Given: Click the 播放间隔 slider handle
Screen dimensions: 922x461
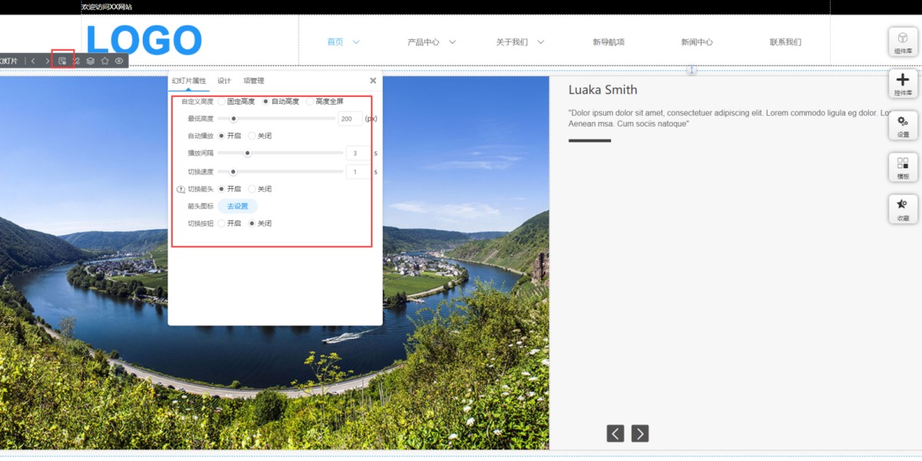Looking at the screenshot, I should 247,153.
